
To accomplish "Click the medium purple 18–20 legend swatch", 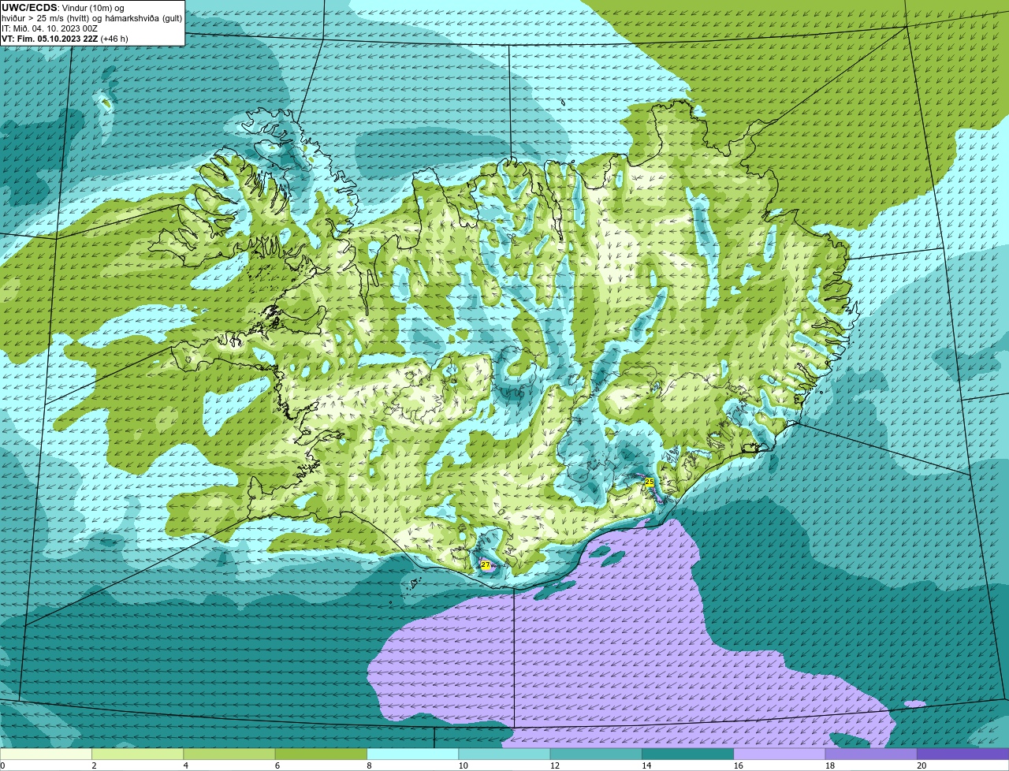I will (871, 754).
